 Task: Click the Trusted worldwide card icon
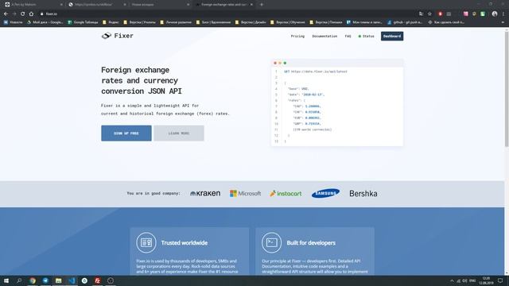point(146,242)
